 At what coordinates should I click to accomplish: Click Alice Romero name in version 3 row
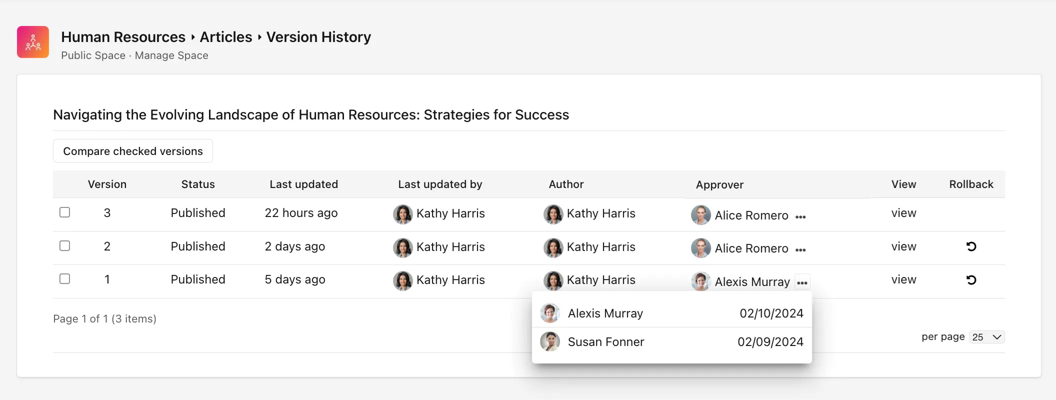point(751,215)
